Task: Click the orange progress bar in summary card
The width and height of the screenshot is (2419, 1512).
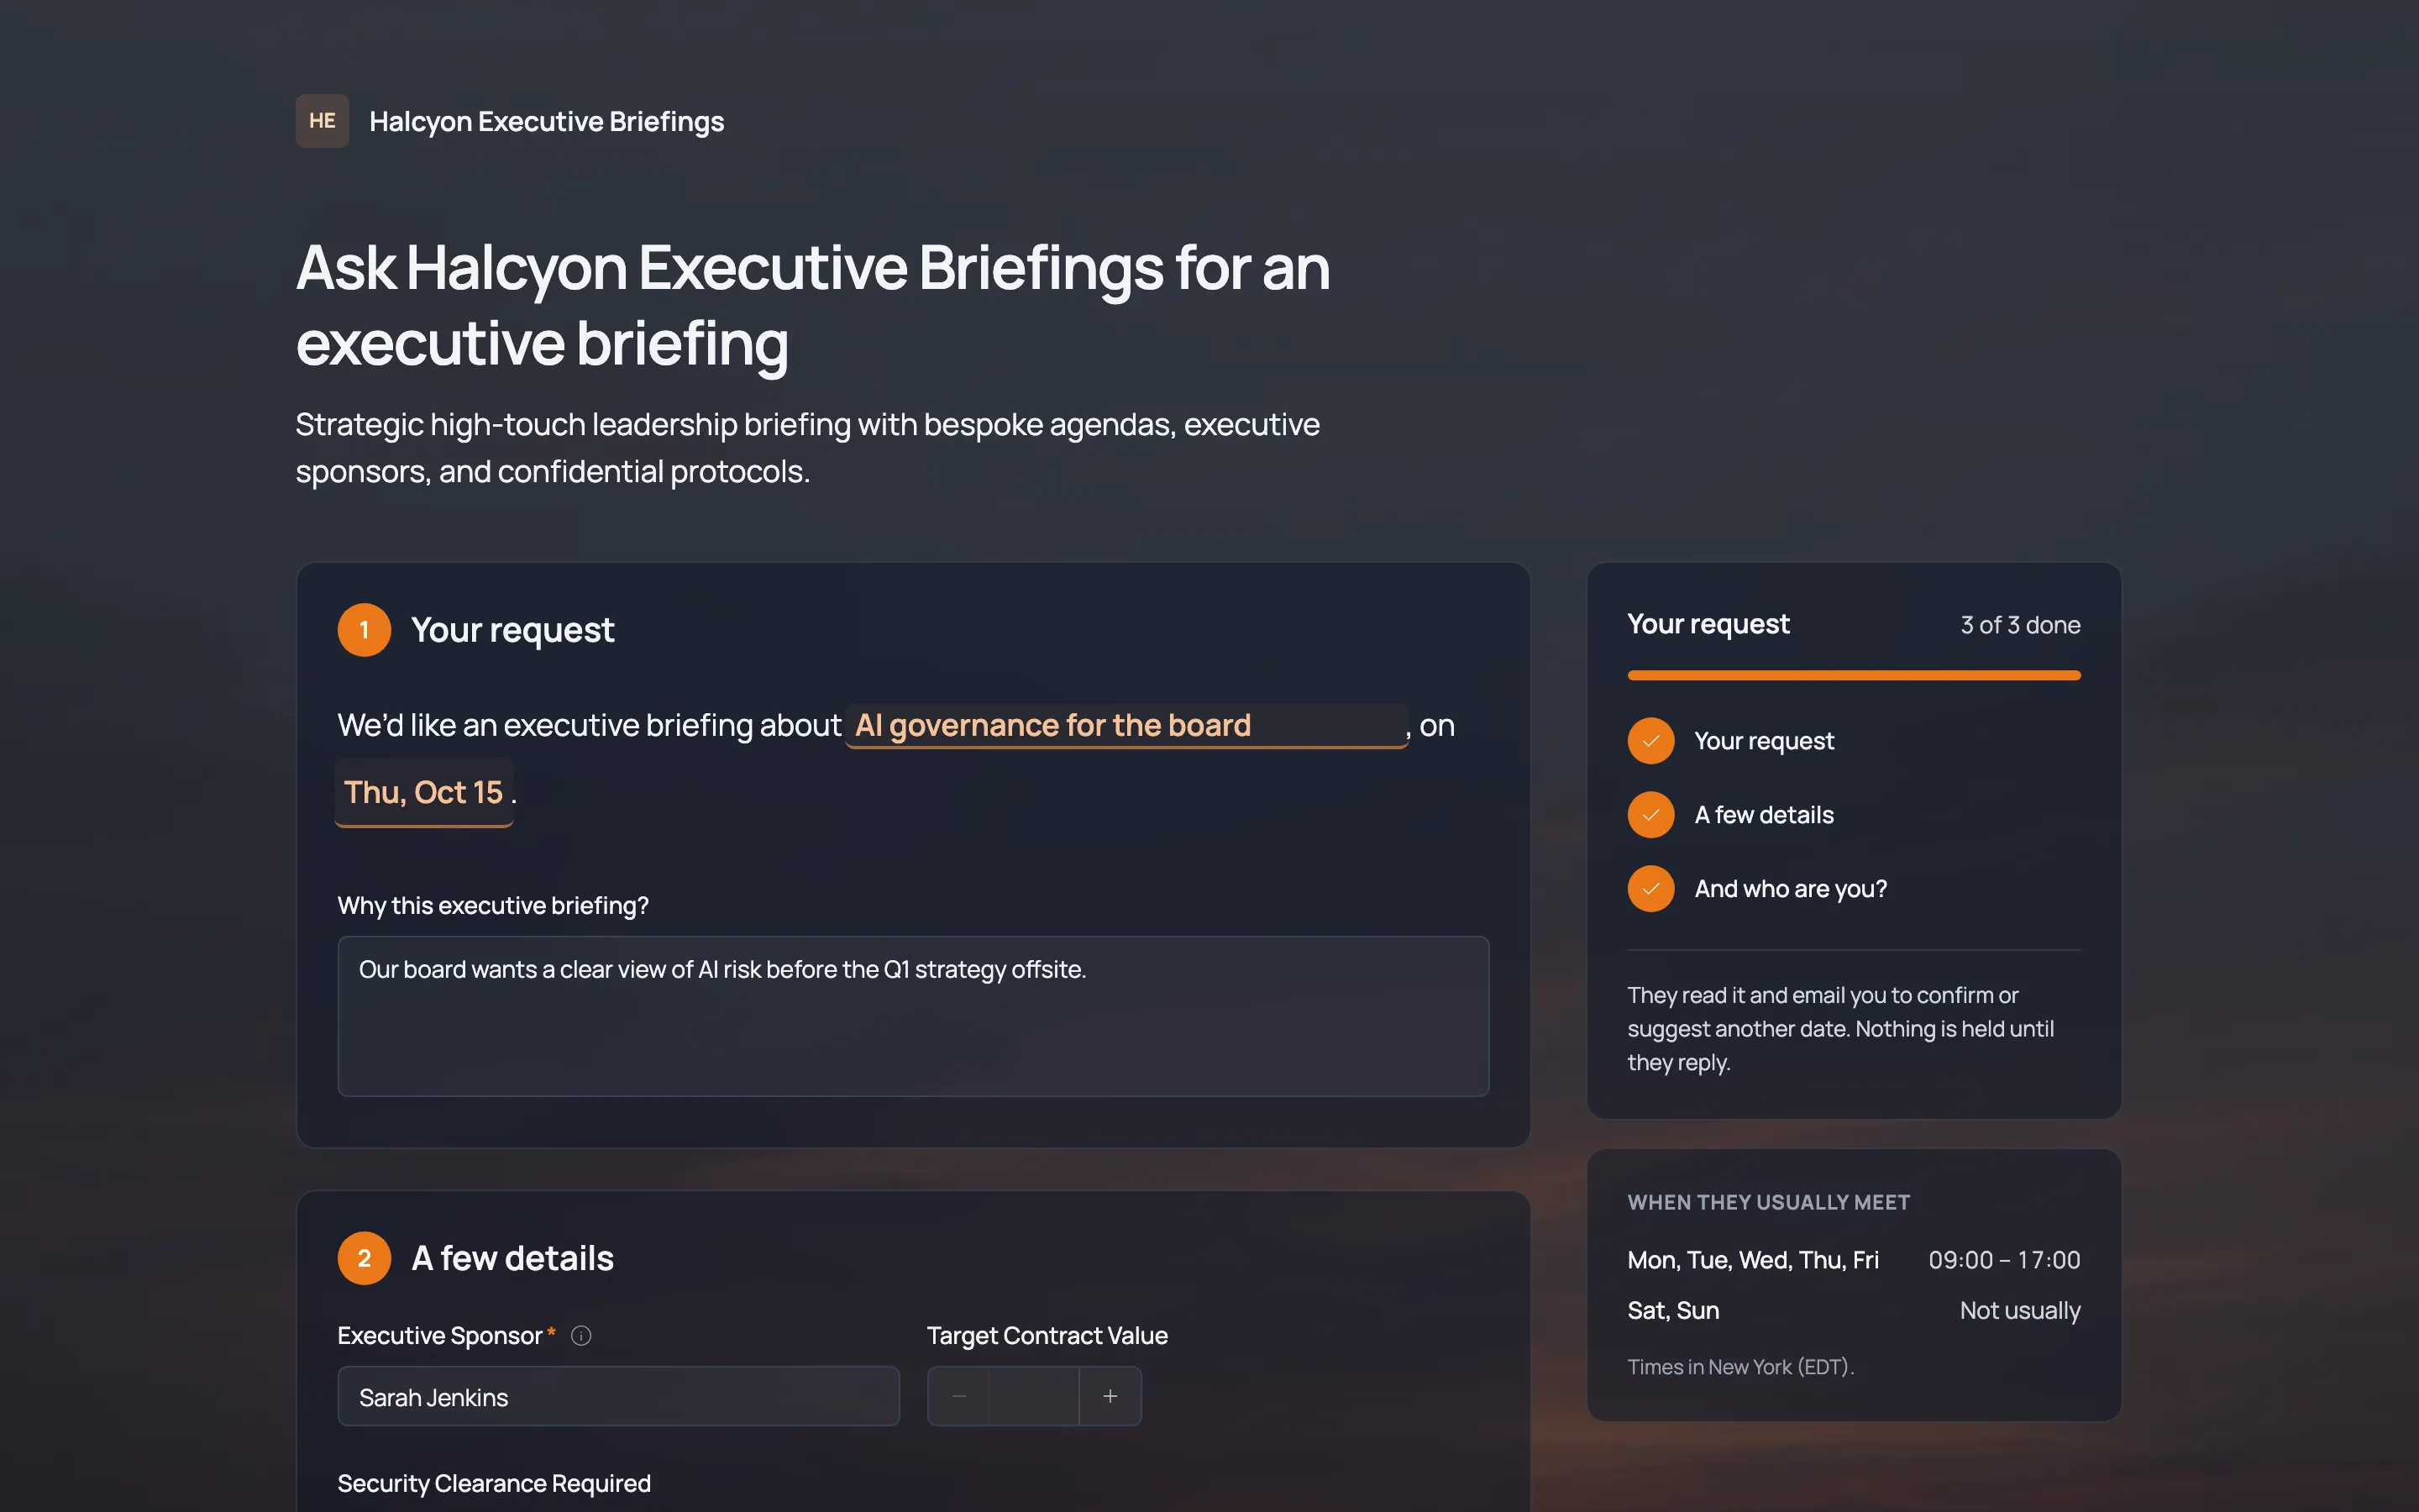Action: point(1853,676)
